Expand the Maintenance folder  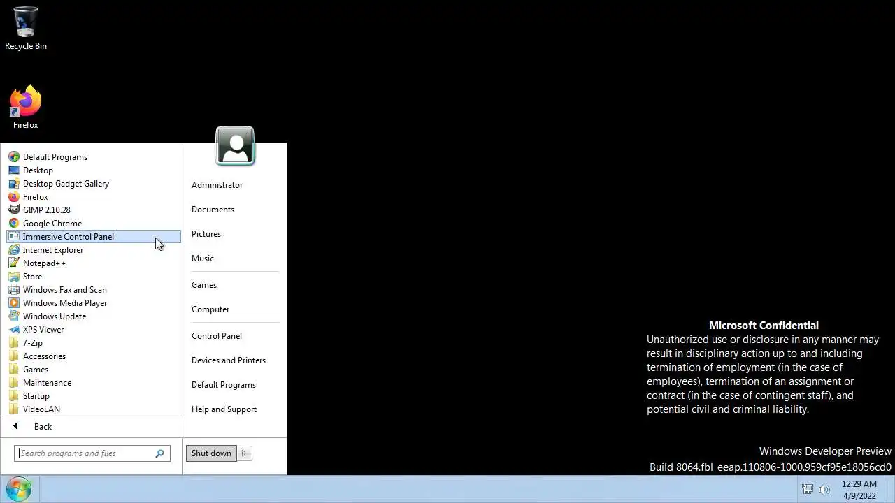94,383
